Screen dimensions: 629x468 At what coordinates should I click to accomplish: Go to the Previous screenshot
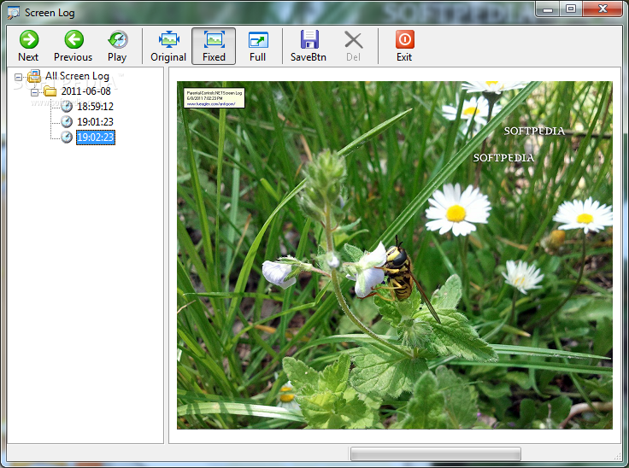73,46
